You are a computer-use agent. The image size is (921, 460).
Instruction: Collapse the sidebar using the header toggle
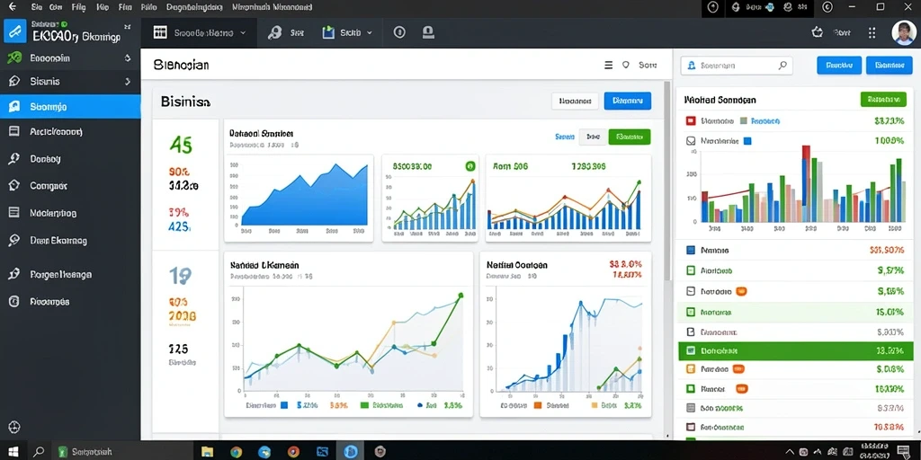(x=128, y=28)
